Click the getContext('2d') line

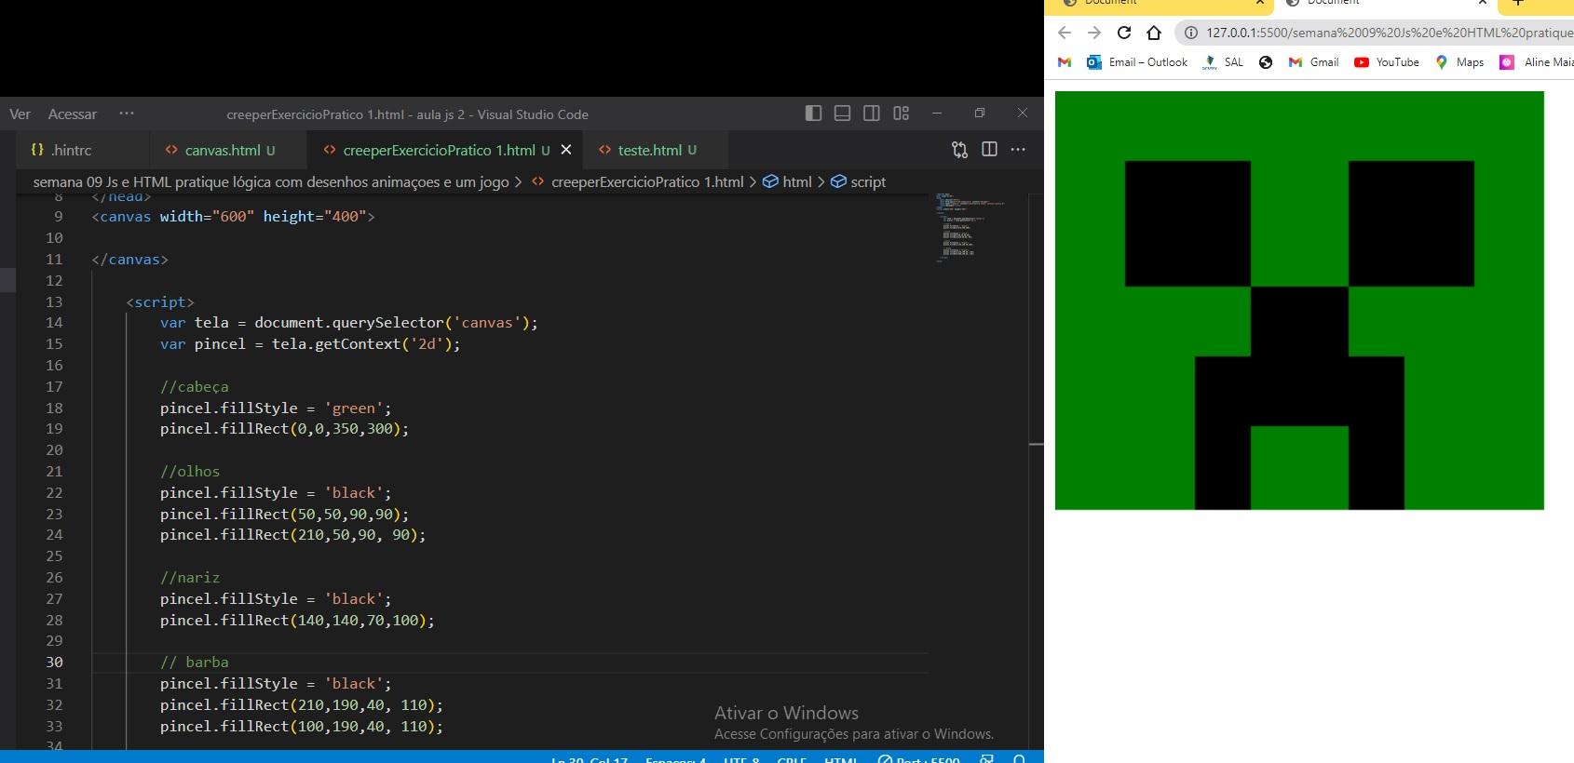310,343
